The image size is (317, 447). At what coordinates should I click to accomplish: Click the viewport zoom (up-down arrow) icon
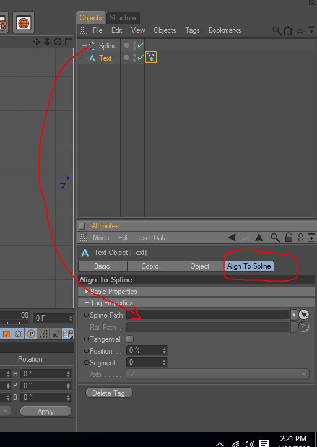tap(47, 42)
